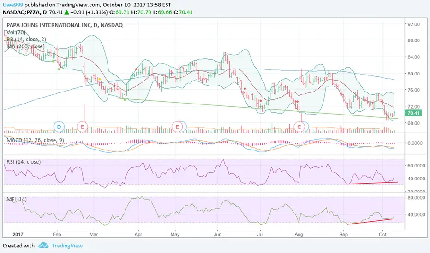
Task: Open the E earnings marker at May
Action: pos(177,126)
